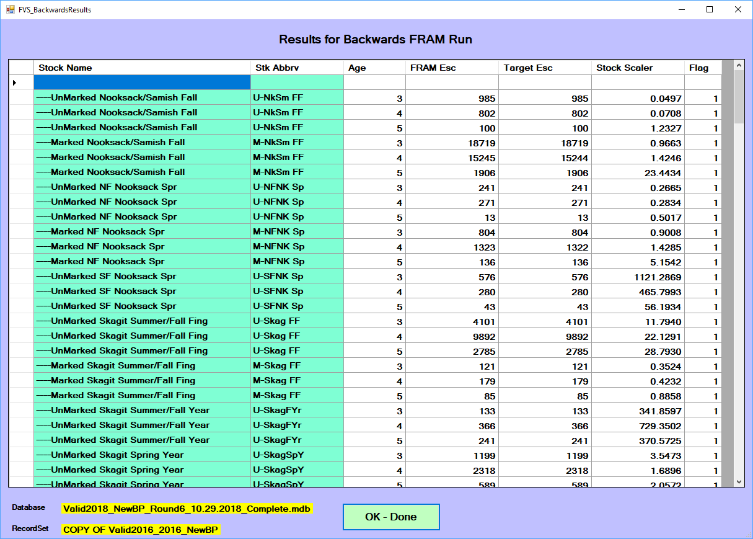
Task: Click the highlighted empty Stock Name cell
Action: click(142, 82)
